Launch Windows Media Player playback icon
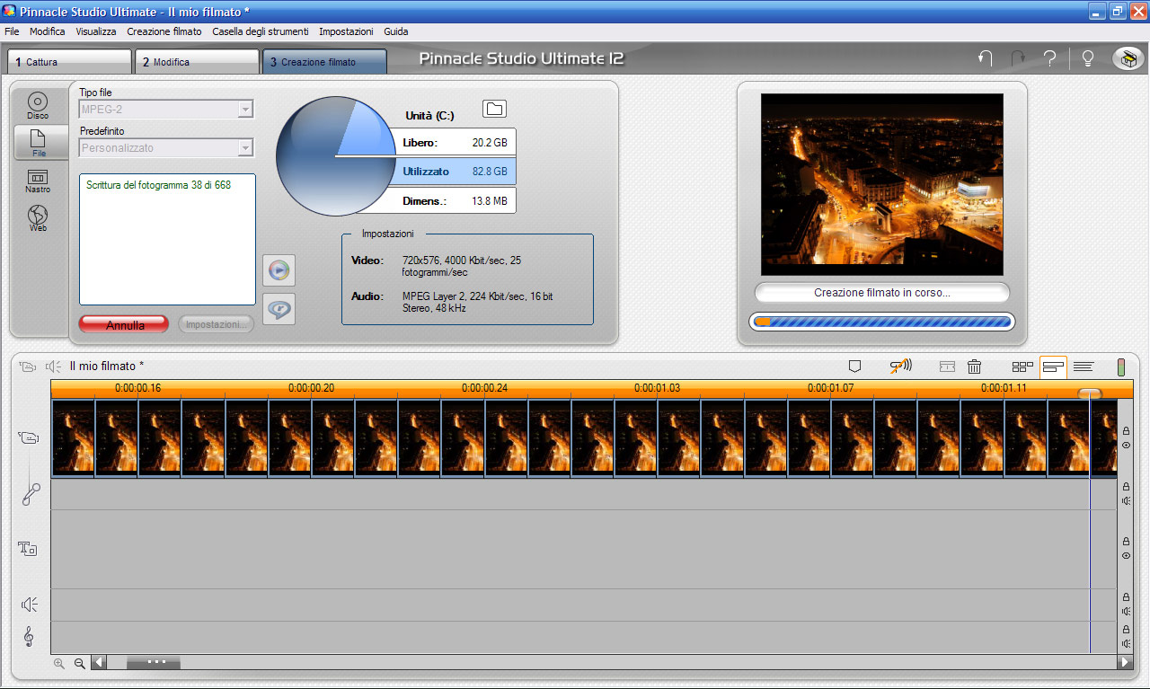Screen dimensions: 1150x689 click(x=279, y=269)
